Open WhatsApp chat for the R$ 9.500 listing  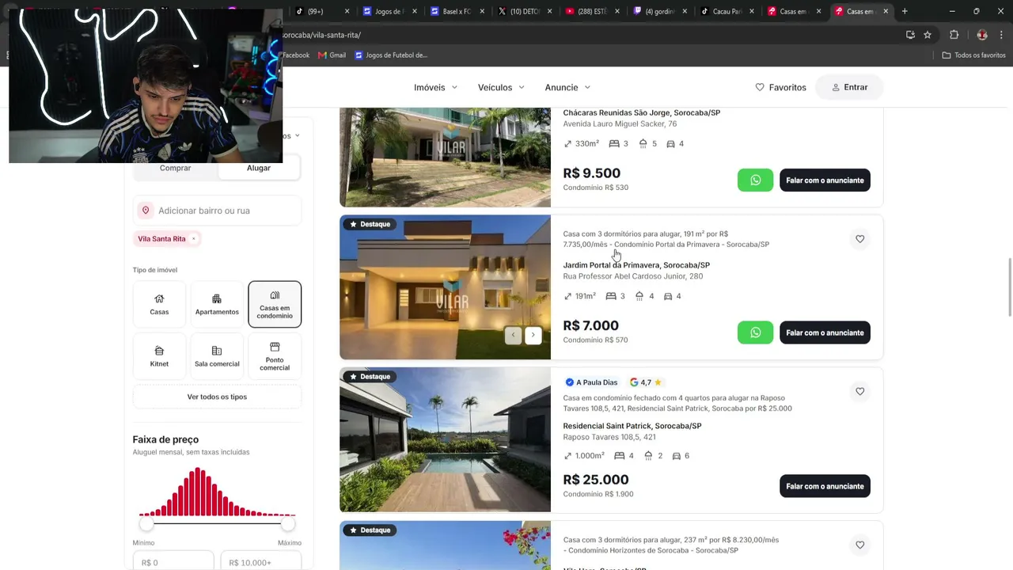pos(755,180)
